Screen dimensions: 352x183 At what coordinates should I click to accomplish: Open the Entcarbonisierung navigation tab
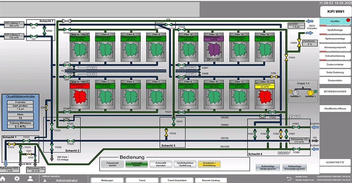coord(335,56)
